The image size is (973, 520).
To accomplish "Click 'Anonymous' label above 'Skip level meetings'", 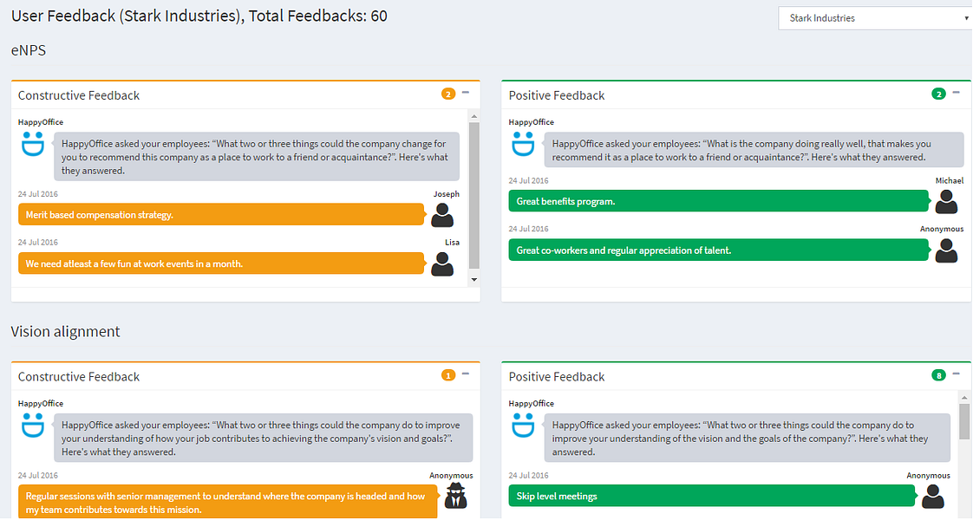I will tap(928, 476).
